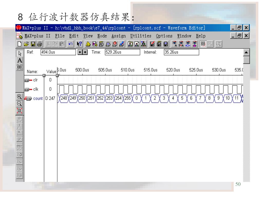Open the project folder hierarchy icon
The image size is (263, 197).
click(130, 44)
